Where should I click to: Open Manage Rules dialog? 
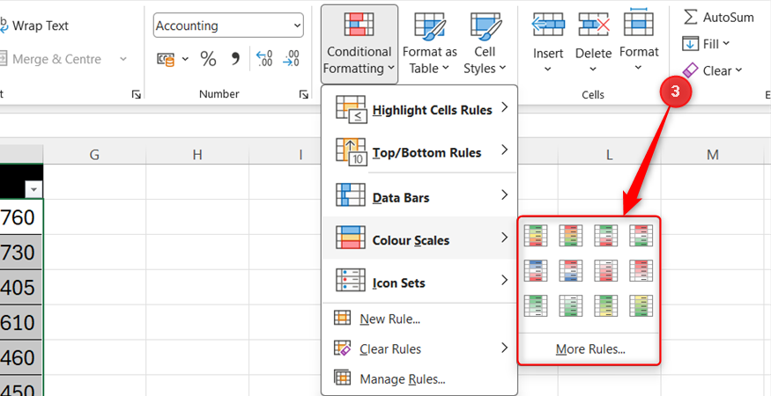click(419, 378)
